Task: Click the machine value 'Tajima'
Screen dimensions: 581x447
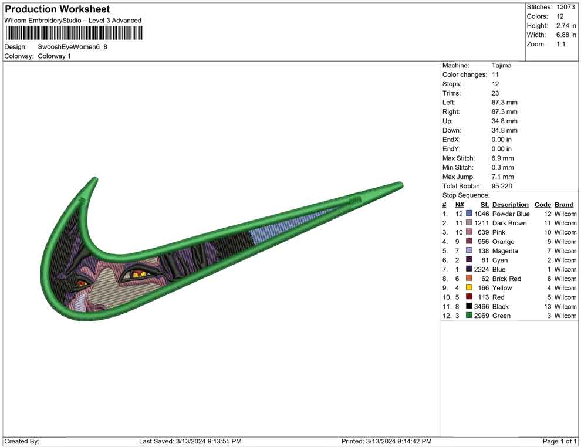Action: [501, 66]
